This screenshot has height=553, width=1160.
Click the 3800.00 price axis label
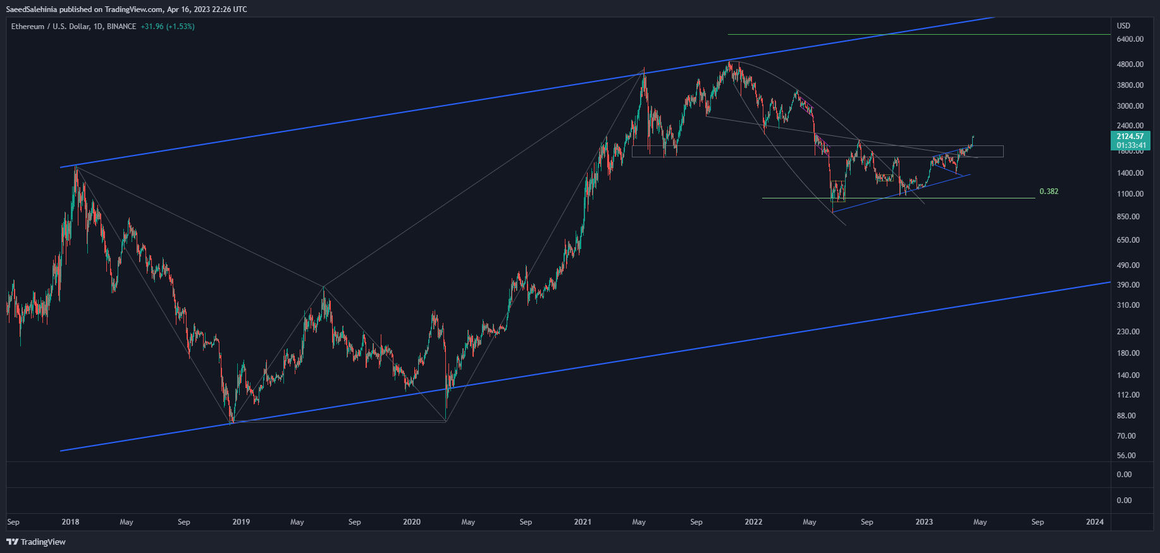pyautogui.click(x=1130, y=85)
